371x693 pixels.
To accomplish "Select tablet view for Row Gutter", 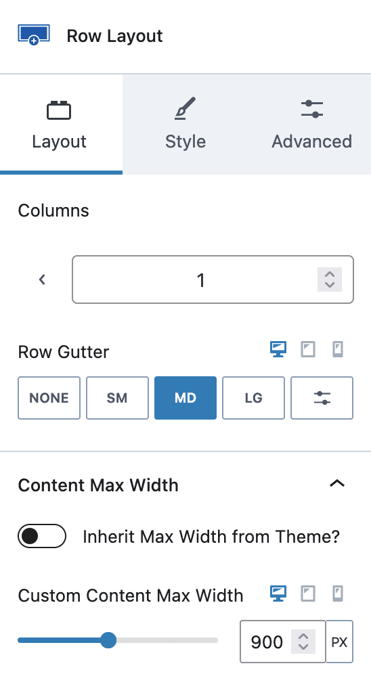I will point(308,350).
